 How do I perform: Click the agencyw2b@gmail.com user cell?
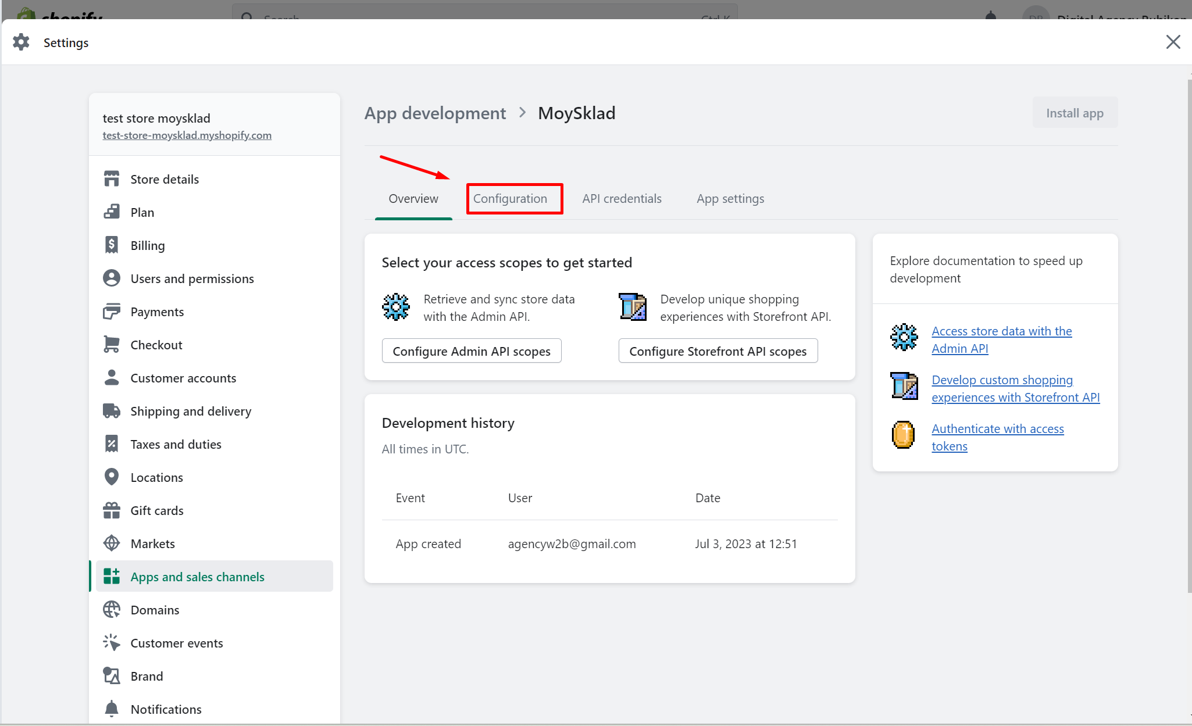[x=572, y=544]
